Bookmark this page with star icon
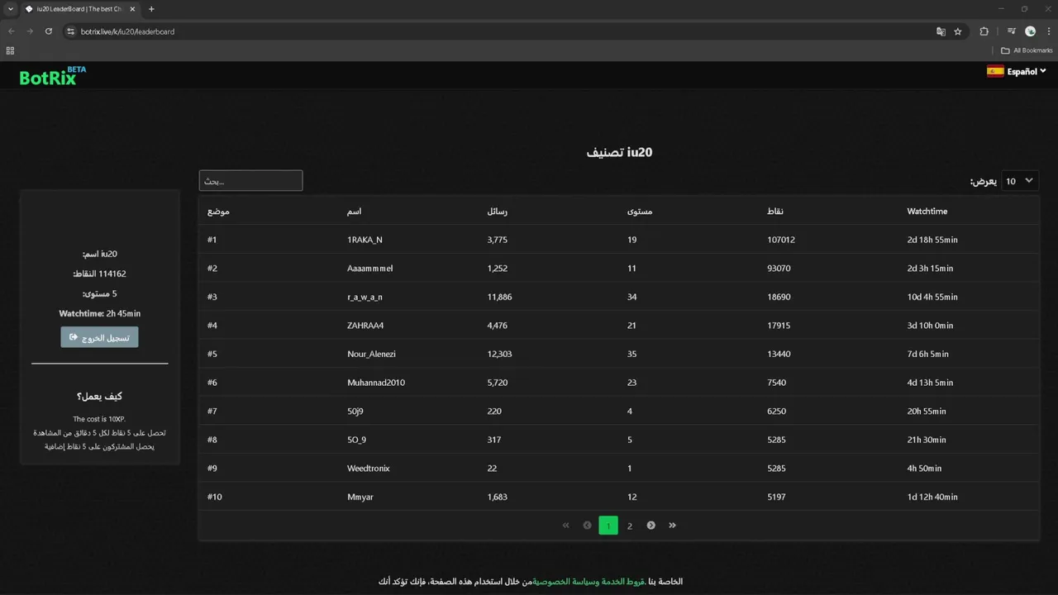The height and width of the screenshot is (595, 1058). (958, 31)
